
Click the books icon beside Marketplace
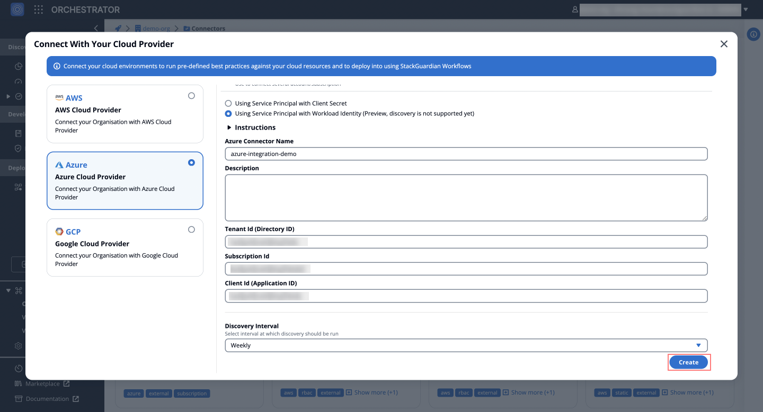[19, 383]
